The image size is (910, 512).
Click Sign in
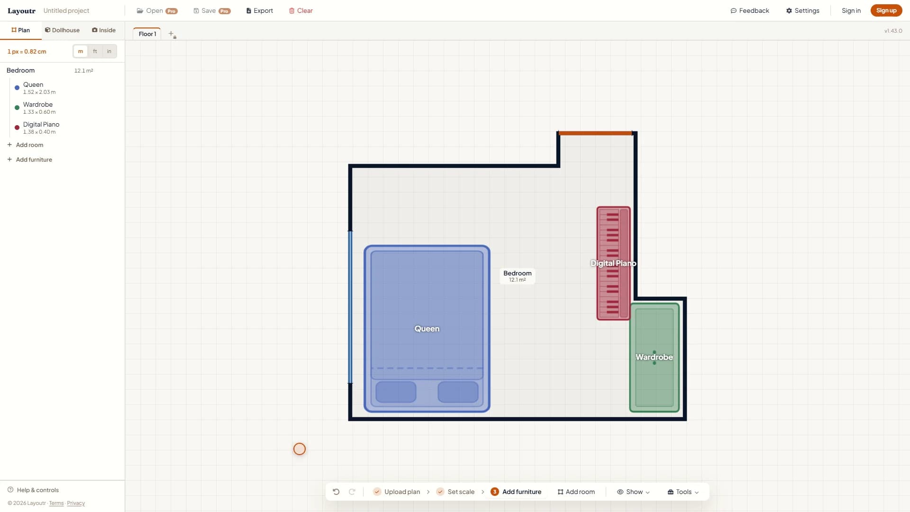point(851,10)
